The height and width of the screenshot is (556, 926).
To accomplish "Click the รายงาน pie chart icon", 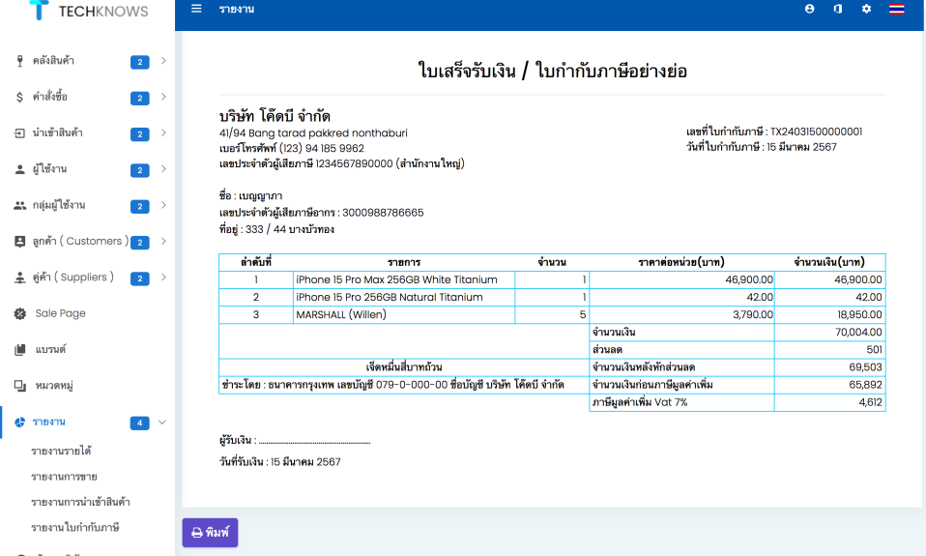I will [x=20, y=422].
